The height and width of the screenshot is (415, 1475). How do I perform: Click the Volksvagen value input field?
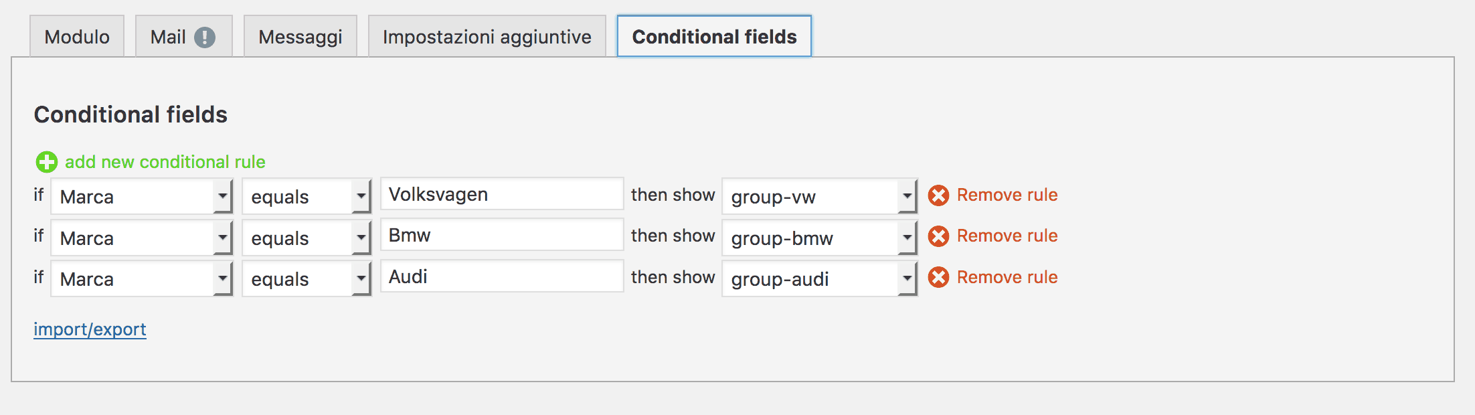click(x=502, y=194)
